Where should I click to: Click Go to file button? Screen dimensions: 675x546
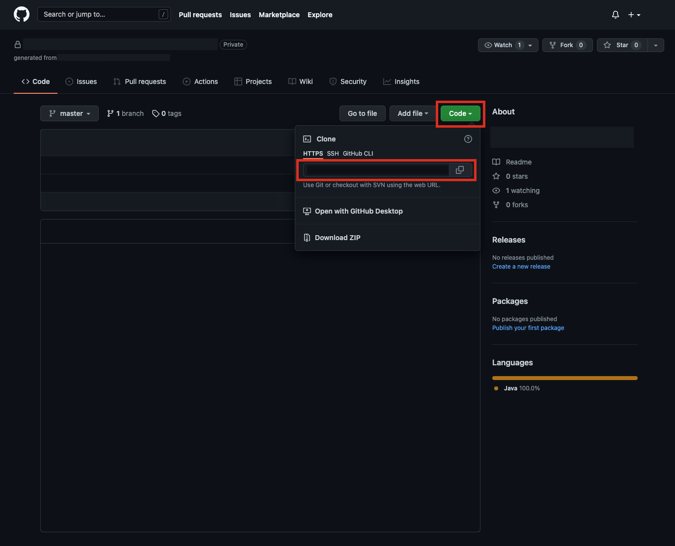363,113
